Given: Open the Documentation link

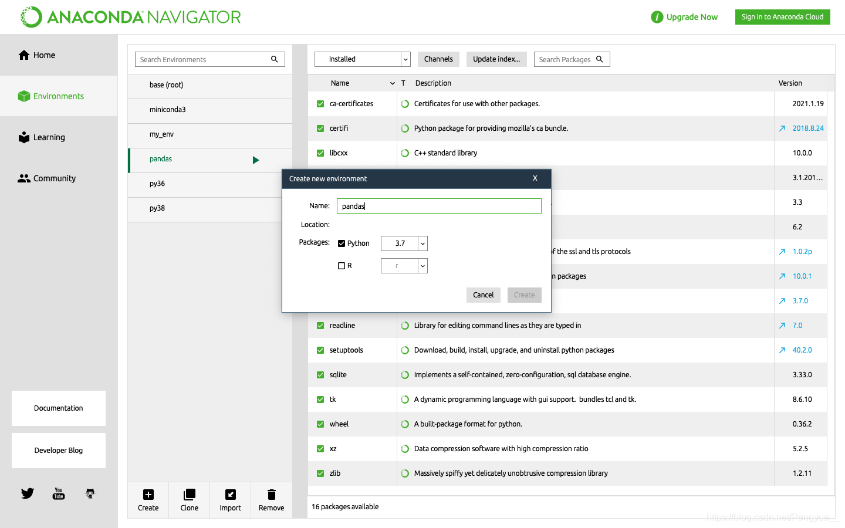Looking at the screenshot, I should click(x=59, y=408).
